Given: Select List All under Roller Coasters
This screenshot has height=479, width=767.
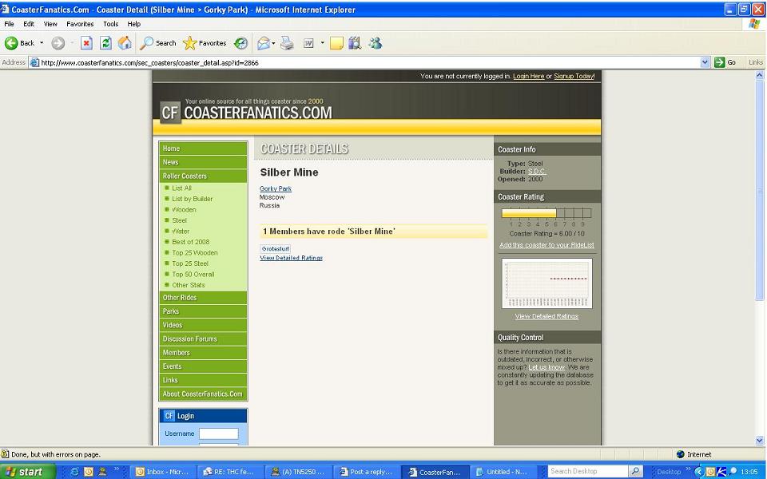Looking at the screenshot, I should tap(181, 188).
